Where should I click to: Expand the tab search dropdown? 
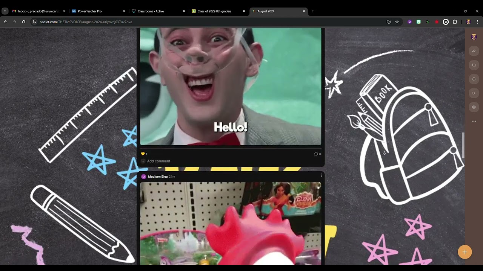5,11
